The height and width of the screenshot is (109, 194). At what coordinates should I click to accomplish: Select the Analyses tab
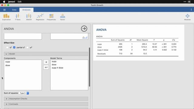26,10
